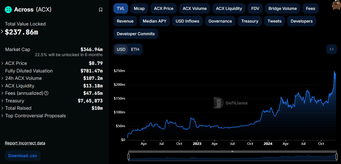The image size is (341, 164).
Task: Click the right handle of chart range slider
Action: pyautogui.click(x=336, y=156)
